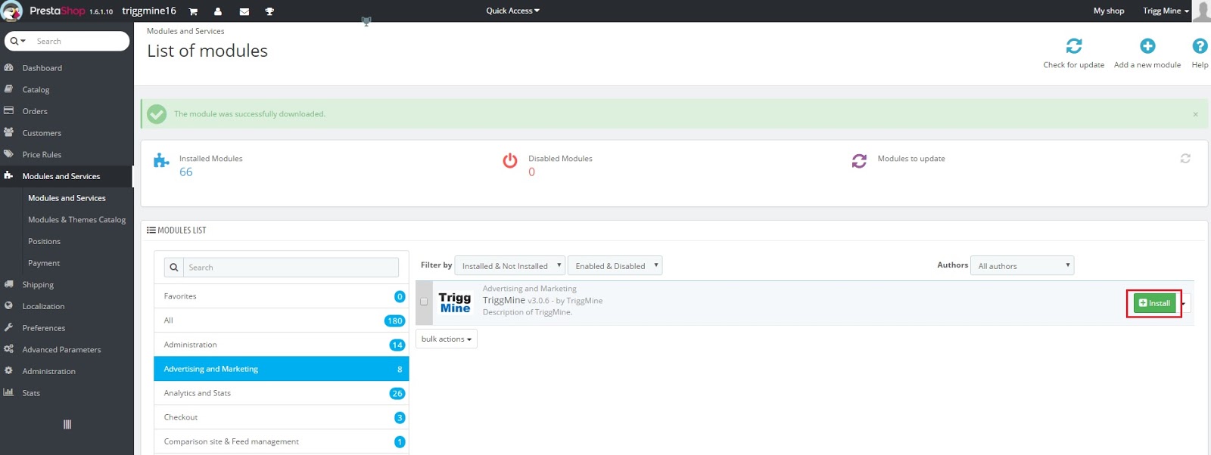Click the PrestaShop logo
This screenshot has height=455, width=1211.
(x=57, y=11)
